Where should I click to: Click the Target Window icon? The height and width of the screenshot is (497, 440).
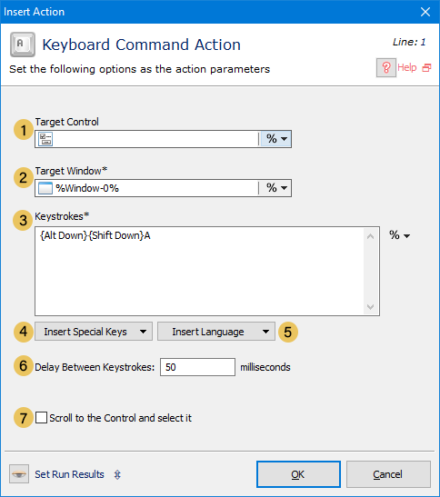[x=45, y=188]
